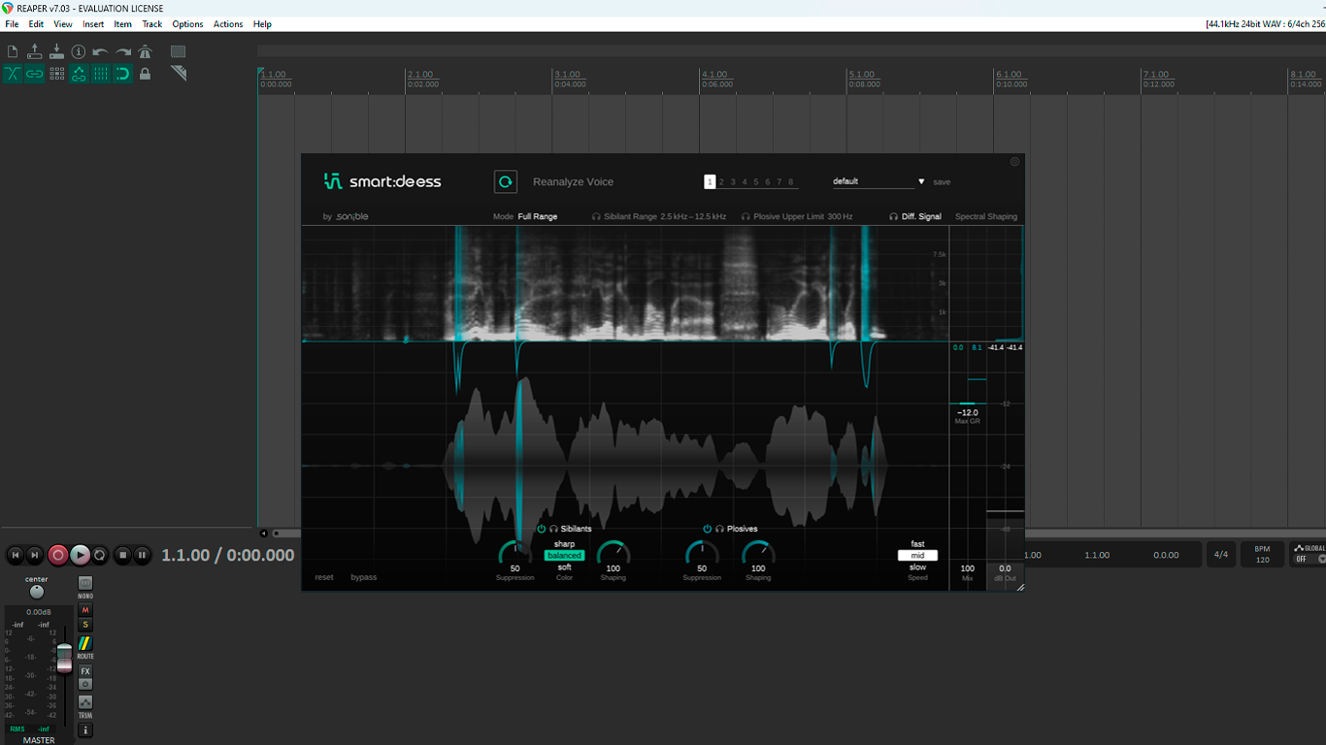Select 'fast' speed option
The height and width of the screenshot is (745, 1326).
917,544
